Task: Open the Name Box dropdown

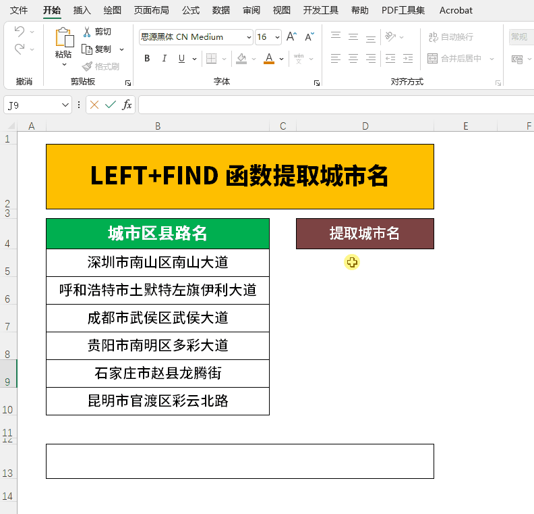Action: pyautogui.click(x=65, y=105)
